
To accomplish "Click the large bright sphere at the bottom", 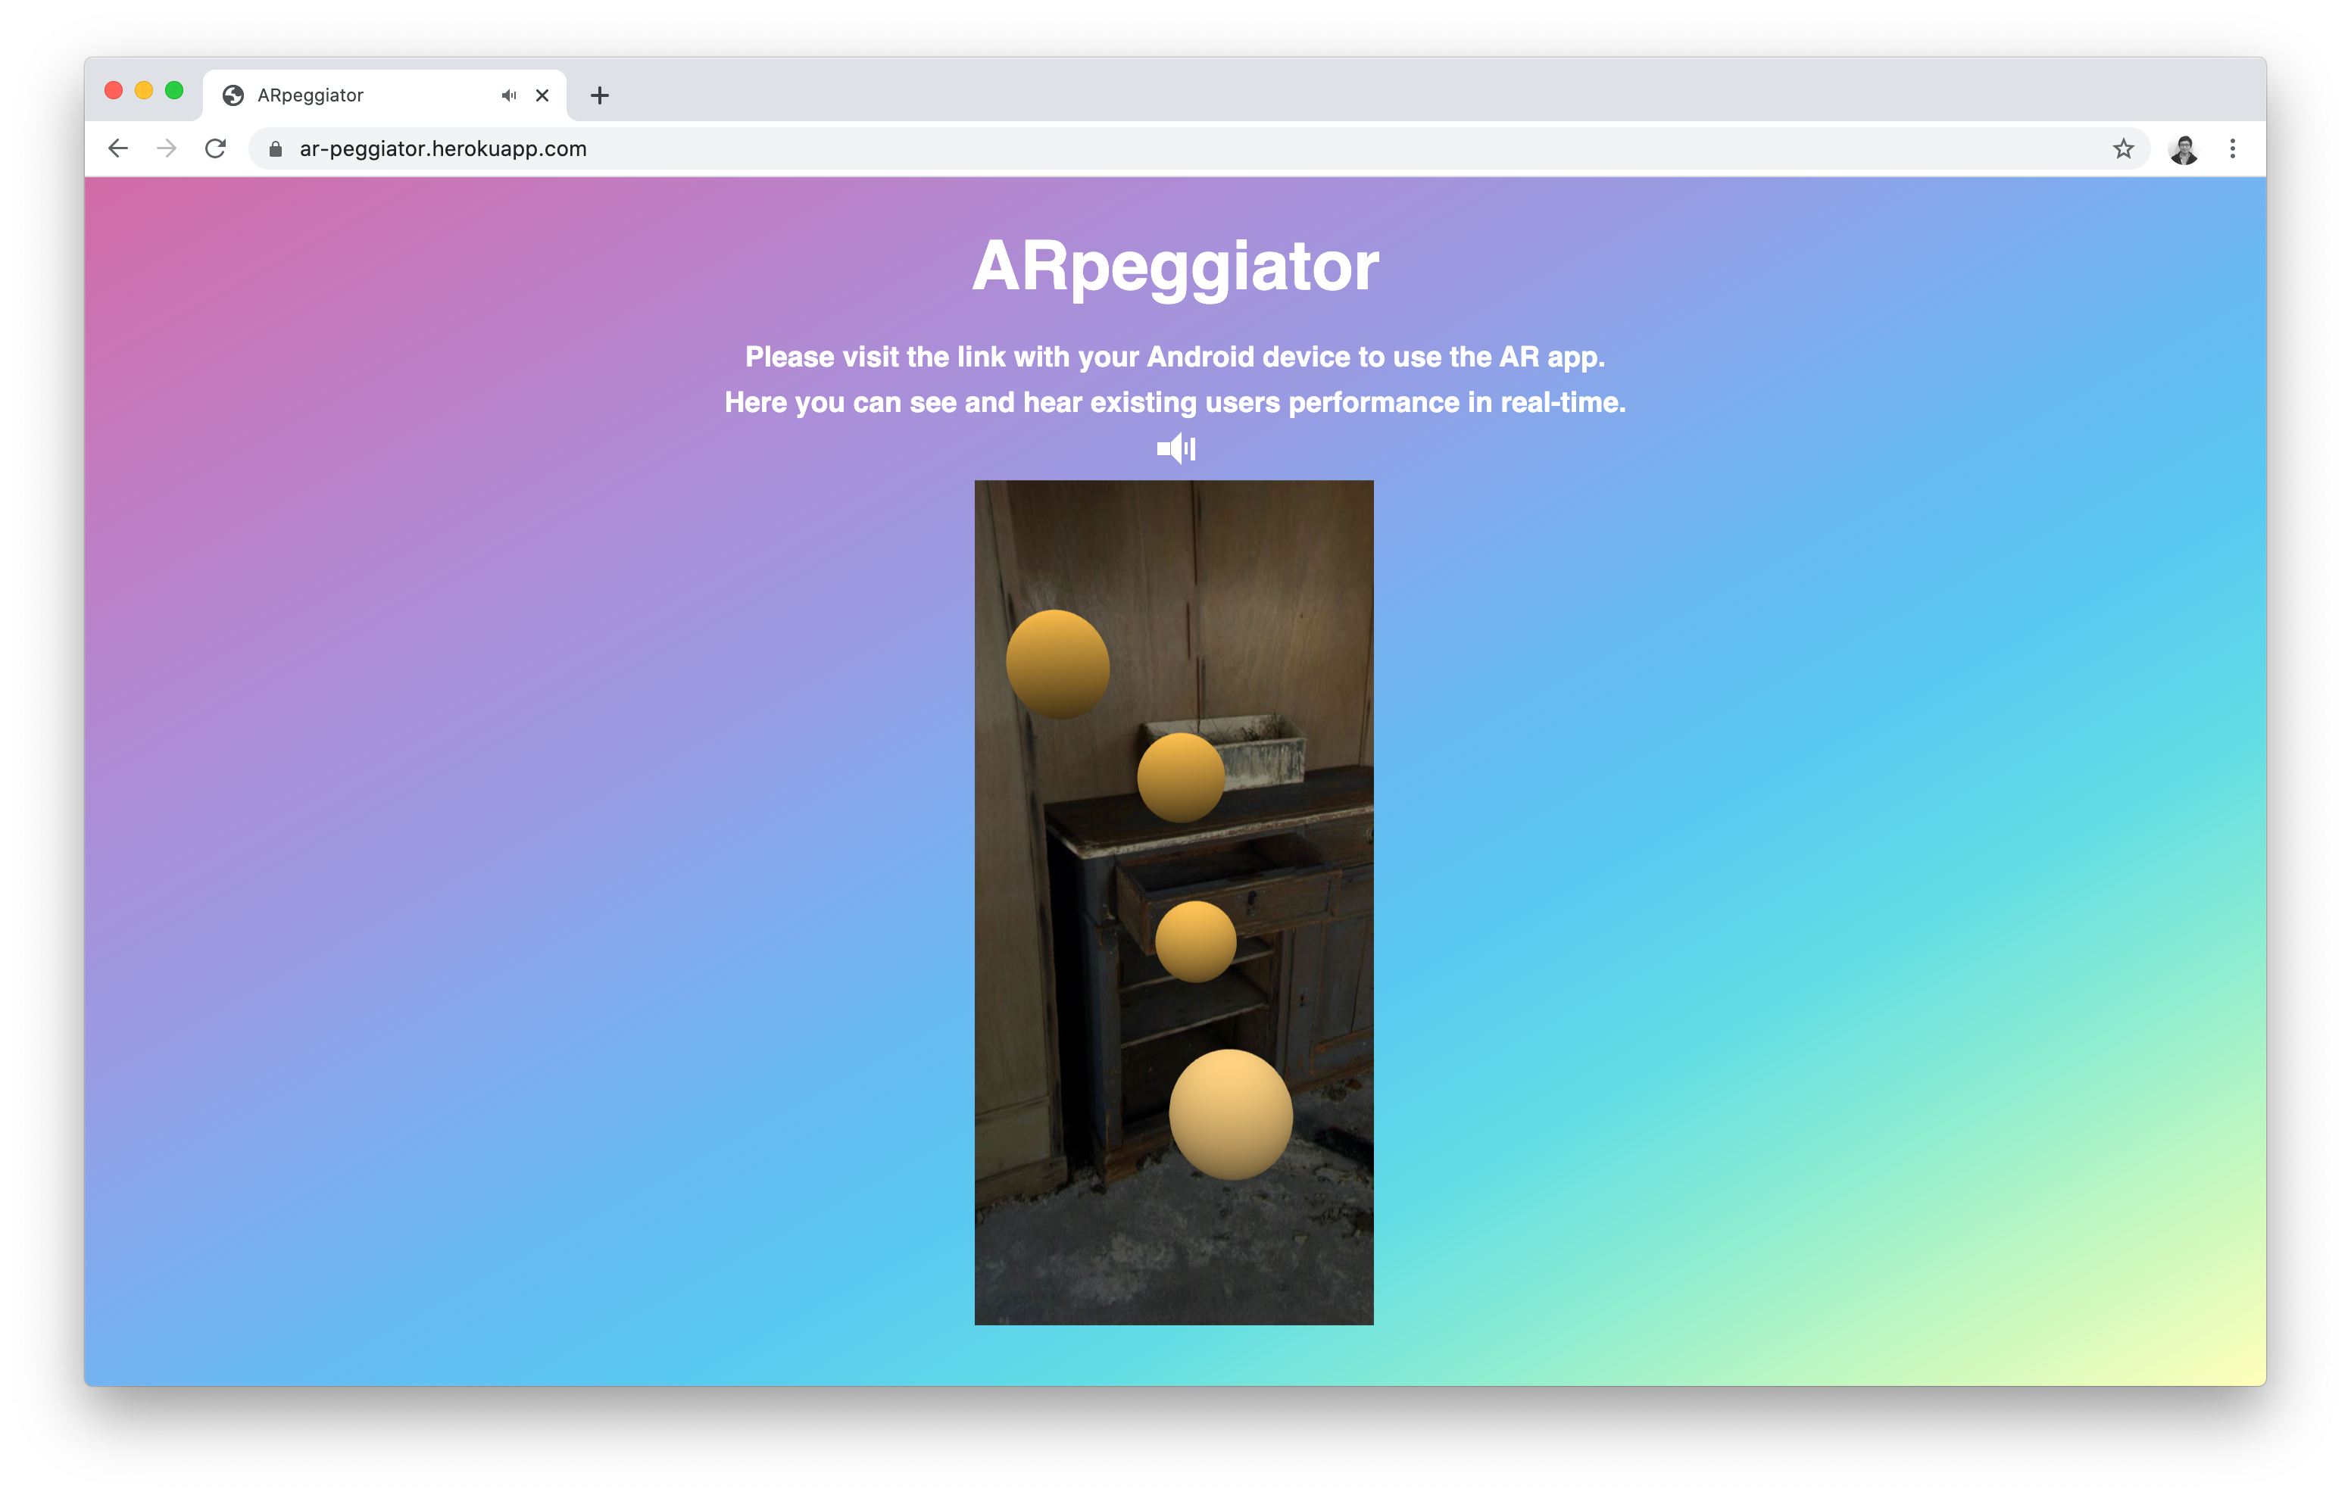I will (x=1230, y=1114).
